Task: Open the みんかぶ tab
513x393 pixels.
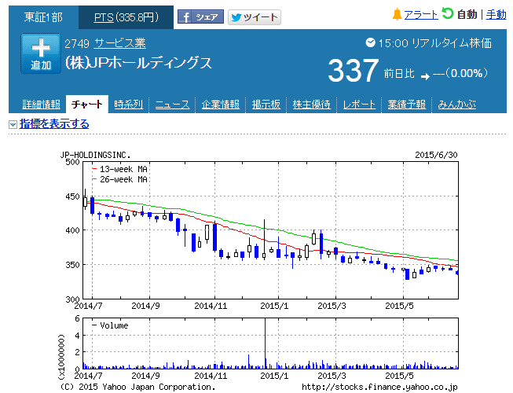Action: point(456,105)
